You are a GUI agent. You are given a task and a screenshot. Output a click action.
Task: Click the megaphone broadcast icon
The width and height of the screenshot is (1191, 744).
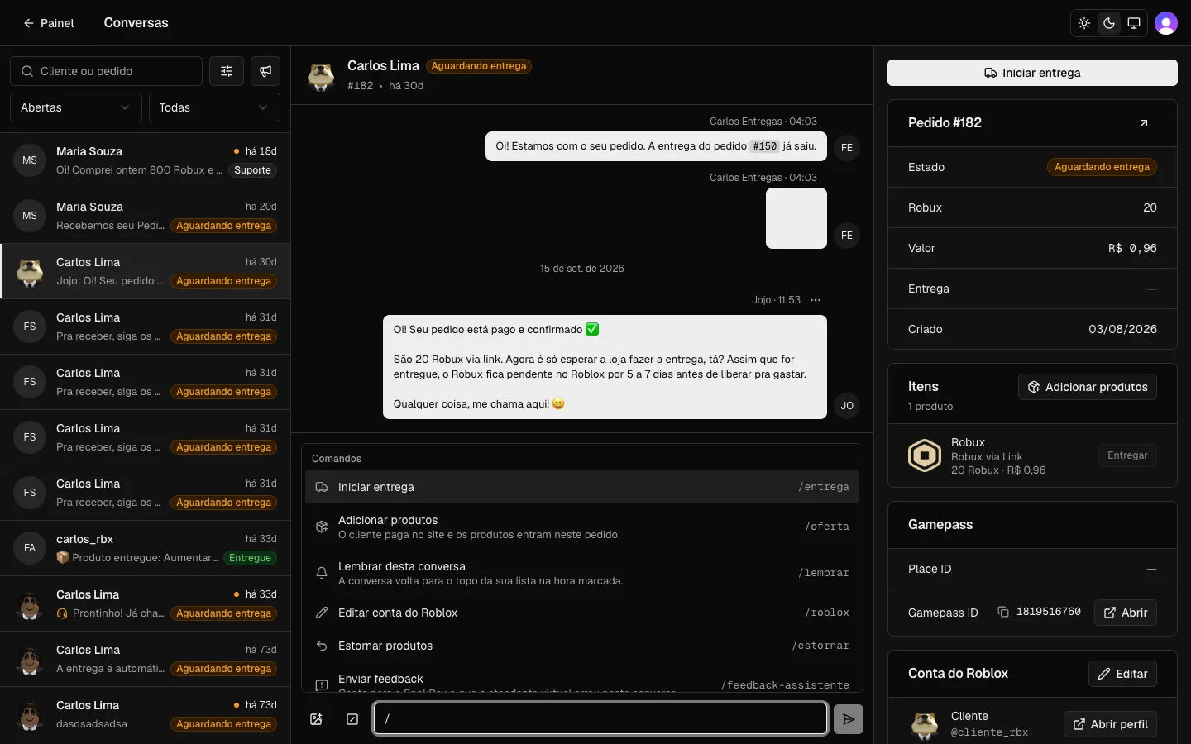point(265,71)
